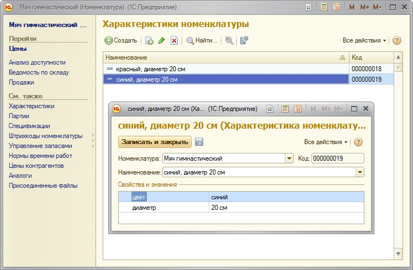Click the green pencil edit icon

pos(161,40)
